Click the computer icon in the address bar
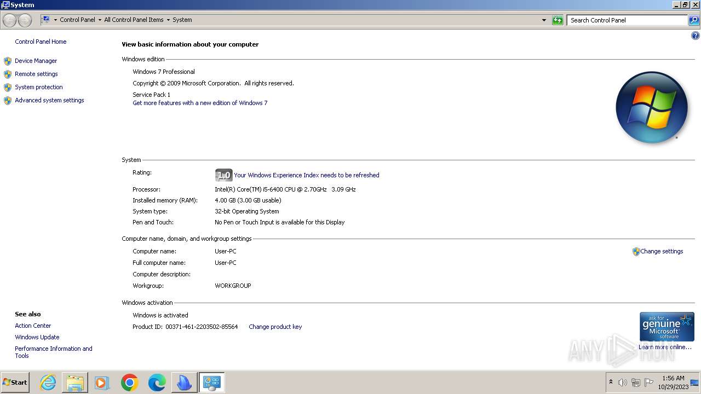 [x=46, y=20]
